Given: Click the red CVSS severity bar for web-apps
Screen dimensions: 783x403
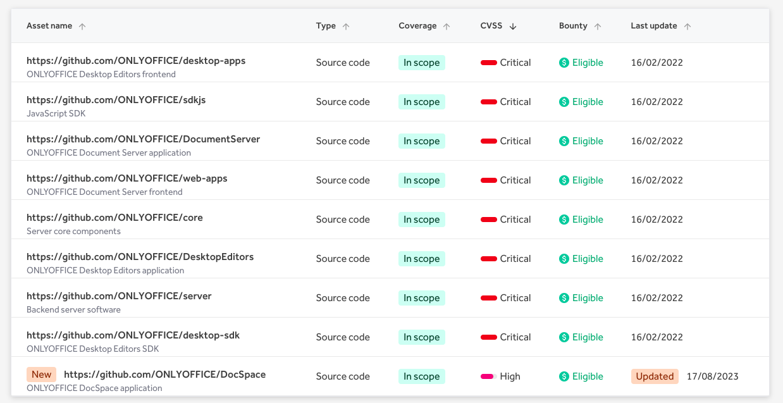Looking at the screenshot, I should pos(489,180).
